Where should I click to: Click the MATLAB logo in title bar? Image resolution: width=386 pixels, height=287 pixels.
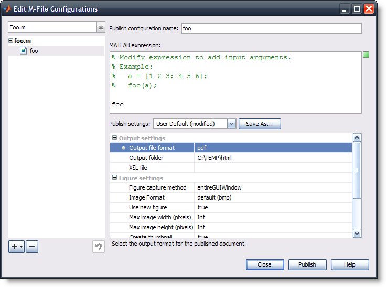(x=7, y=9)
